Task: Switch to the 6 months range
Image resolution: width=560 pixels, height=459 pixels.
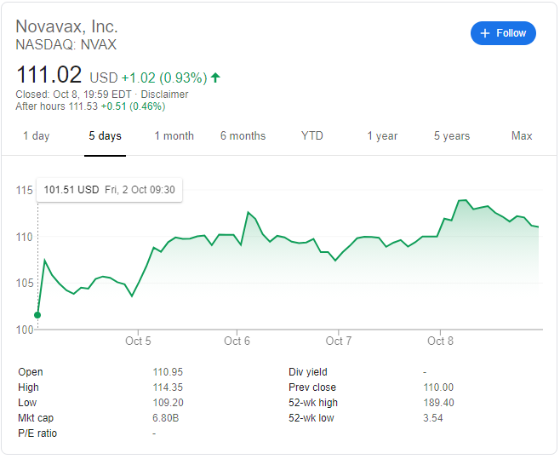Action: pos(243,136)
